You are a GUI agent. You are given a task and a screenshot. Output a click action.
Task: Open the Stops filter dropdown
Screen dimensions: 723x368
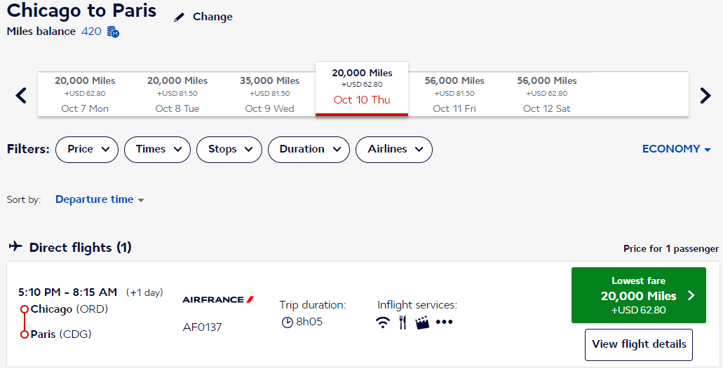coord(229,149)
